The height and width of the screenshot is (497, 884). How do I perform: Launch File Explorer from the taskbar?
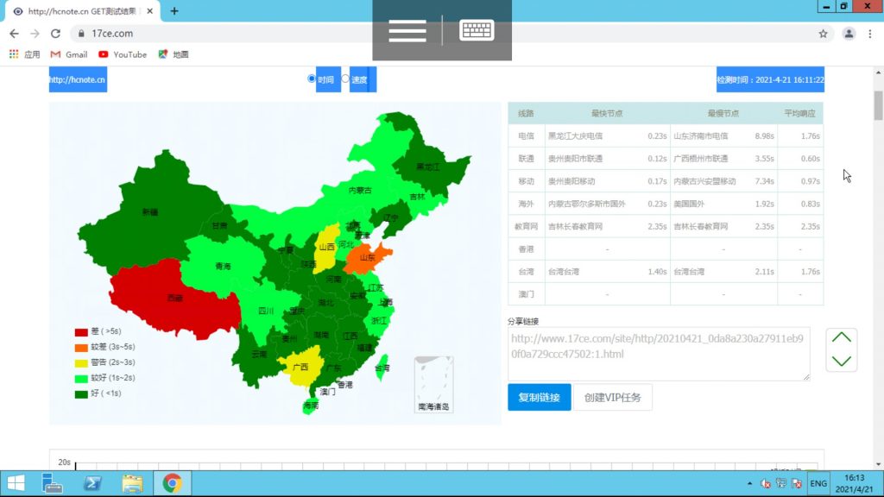tap(132, 483)
